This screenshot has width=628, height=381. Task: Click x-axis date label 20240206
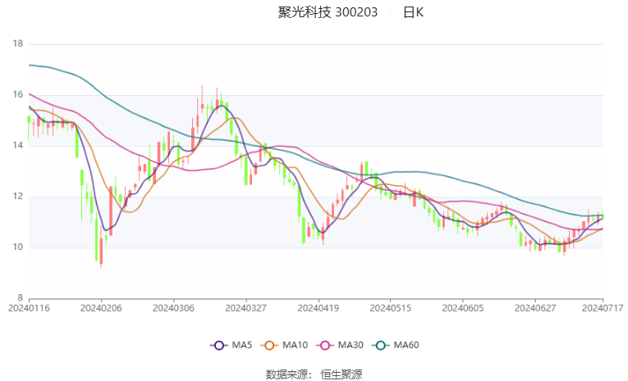tap(101, 308)
